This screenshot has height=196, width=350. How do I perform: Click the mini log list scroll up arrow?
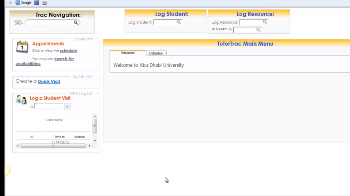coord(95,116)
